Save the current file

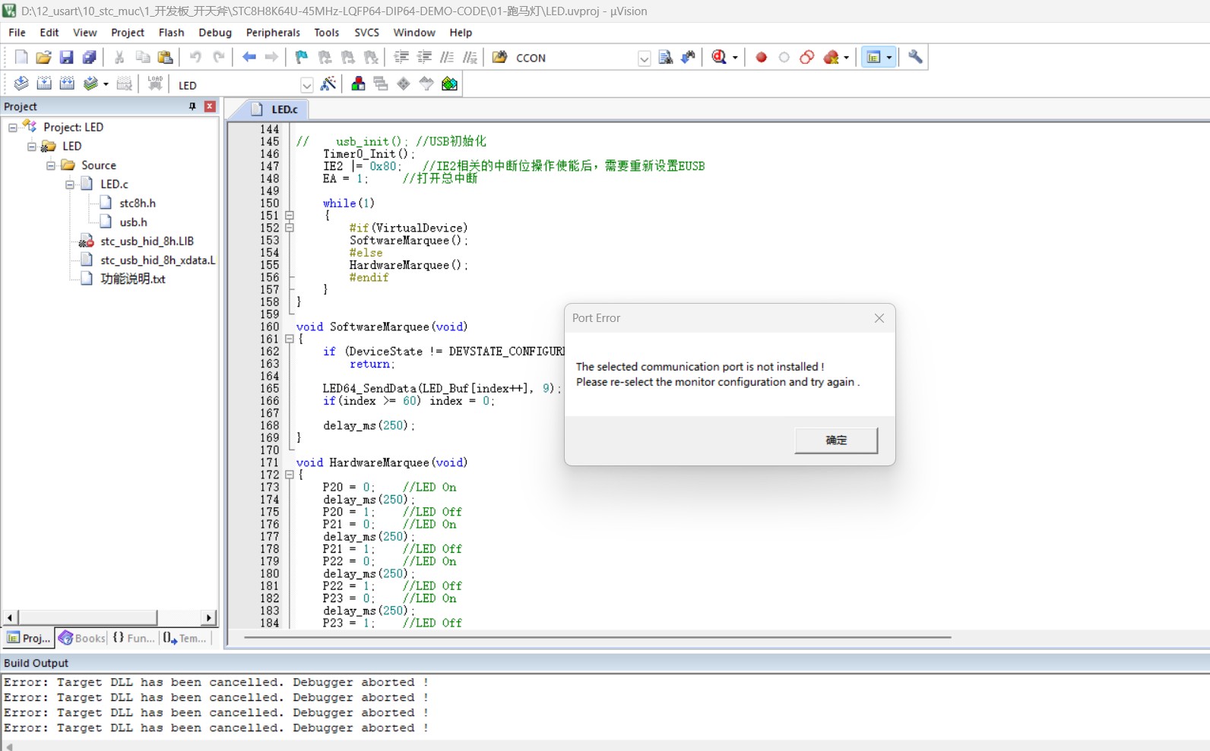click(67, 58)
